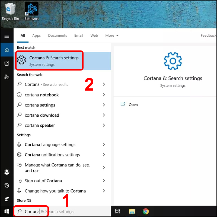Expand arrow next to Cortana Language settings
This screenshot has width=217, height=217.
pyautogui.click(x=104, y=145)
